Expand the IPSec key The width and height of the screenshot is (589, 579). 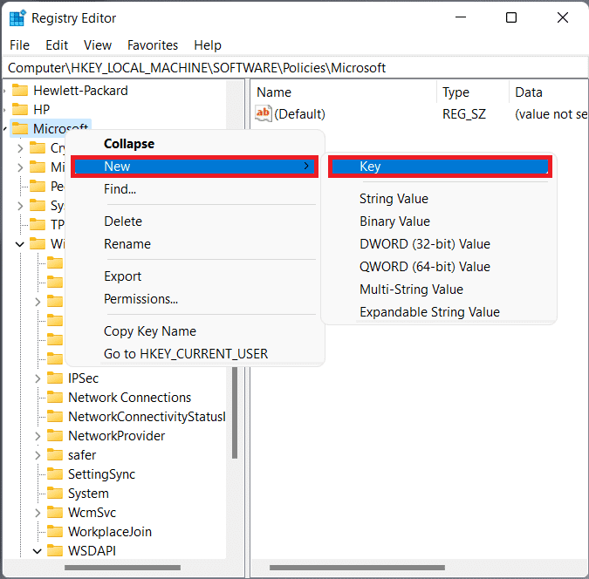[38, 378]
